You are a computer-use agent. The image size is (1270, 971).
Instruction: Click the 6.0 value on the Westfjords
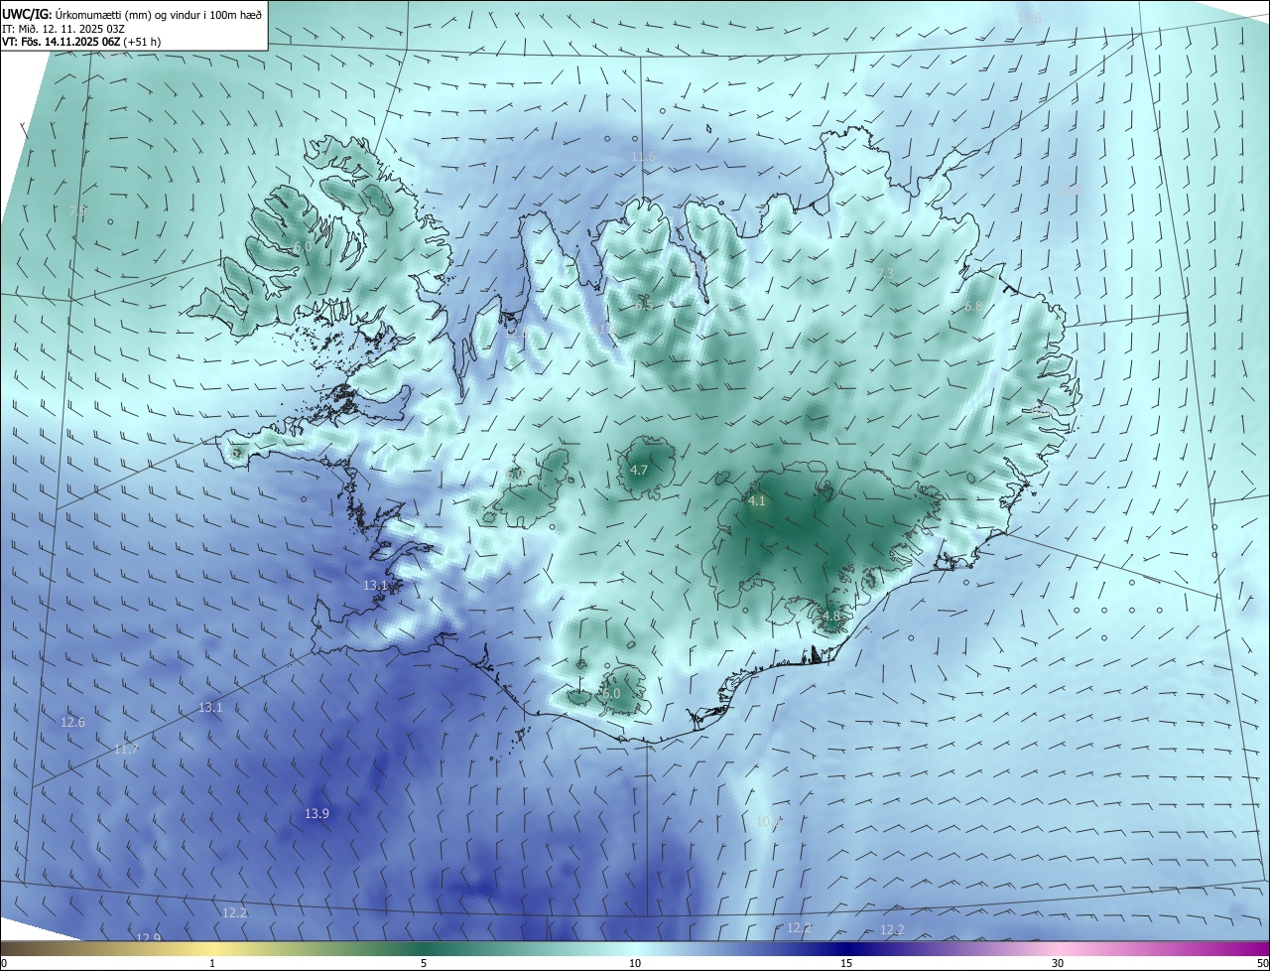pos(303,246)
